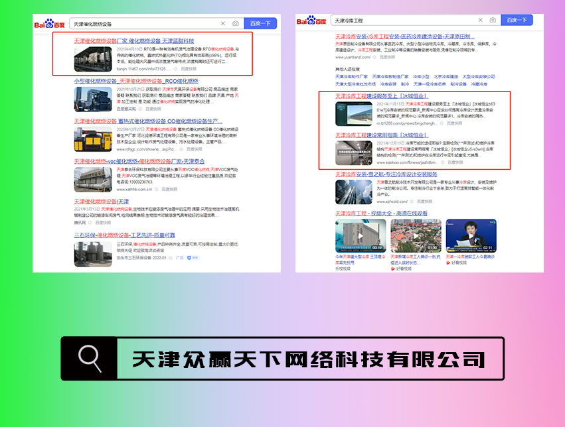Screen dimensions: 565x427
Task: Open the www.yuantianzl.com URL link
Action: tap(353, 57)
